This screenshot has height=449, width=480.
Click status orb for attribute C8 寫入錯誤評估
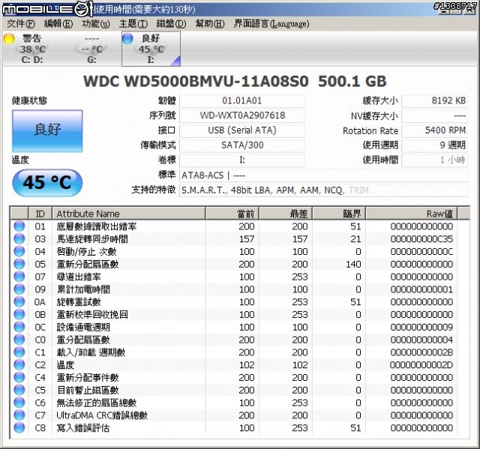pos(19,428)
